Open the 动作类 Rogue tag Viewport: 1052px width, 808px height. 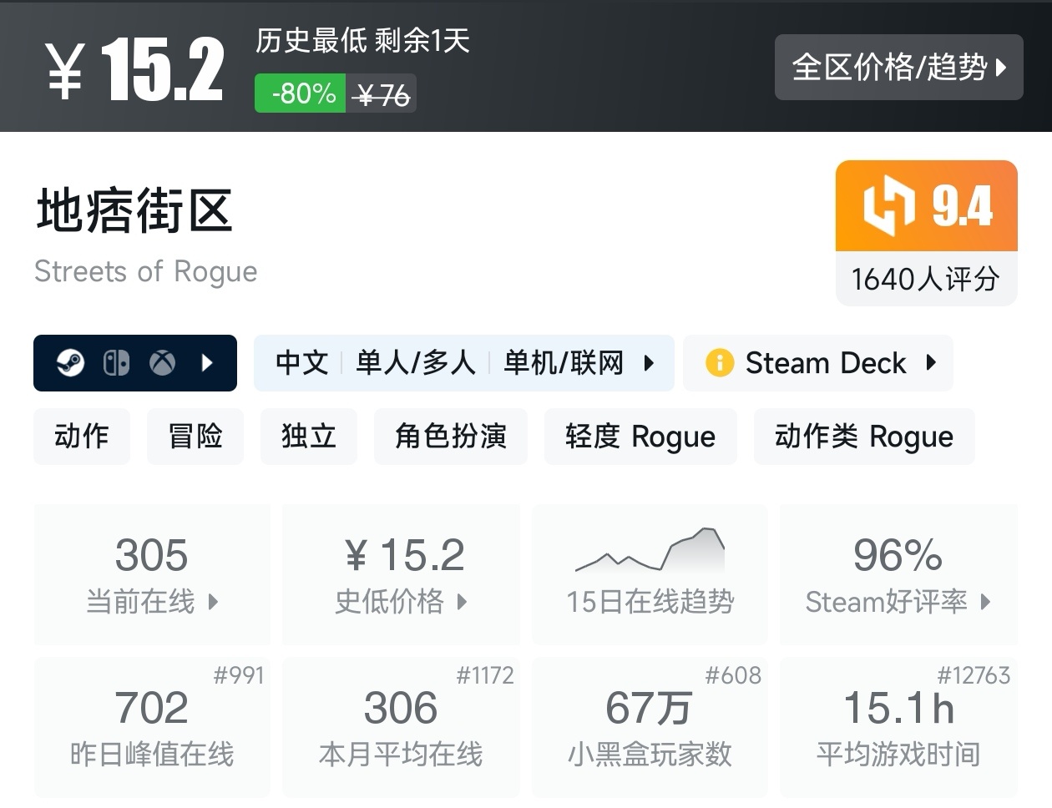tap(864, 437)
